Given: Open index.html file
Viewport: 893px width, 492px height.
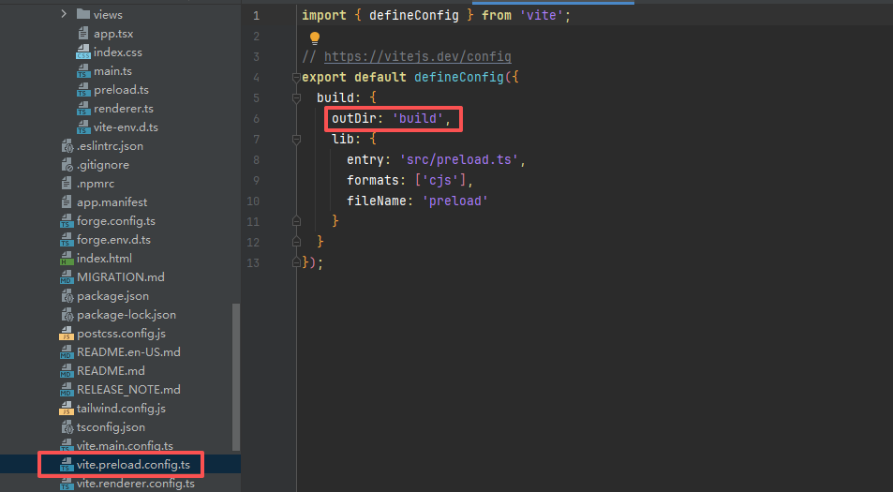Looking at the screenshot, I should pos(104,258).
